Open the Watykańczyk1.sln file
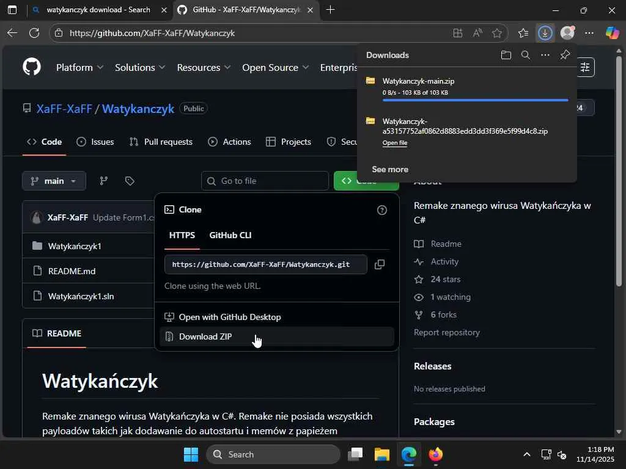 pos(81,296)
